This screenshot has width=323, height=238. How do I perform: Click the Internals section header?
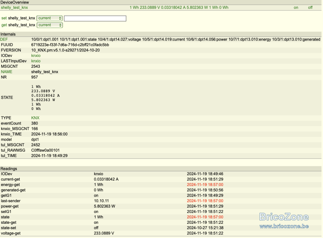[8, 34]
